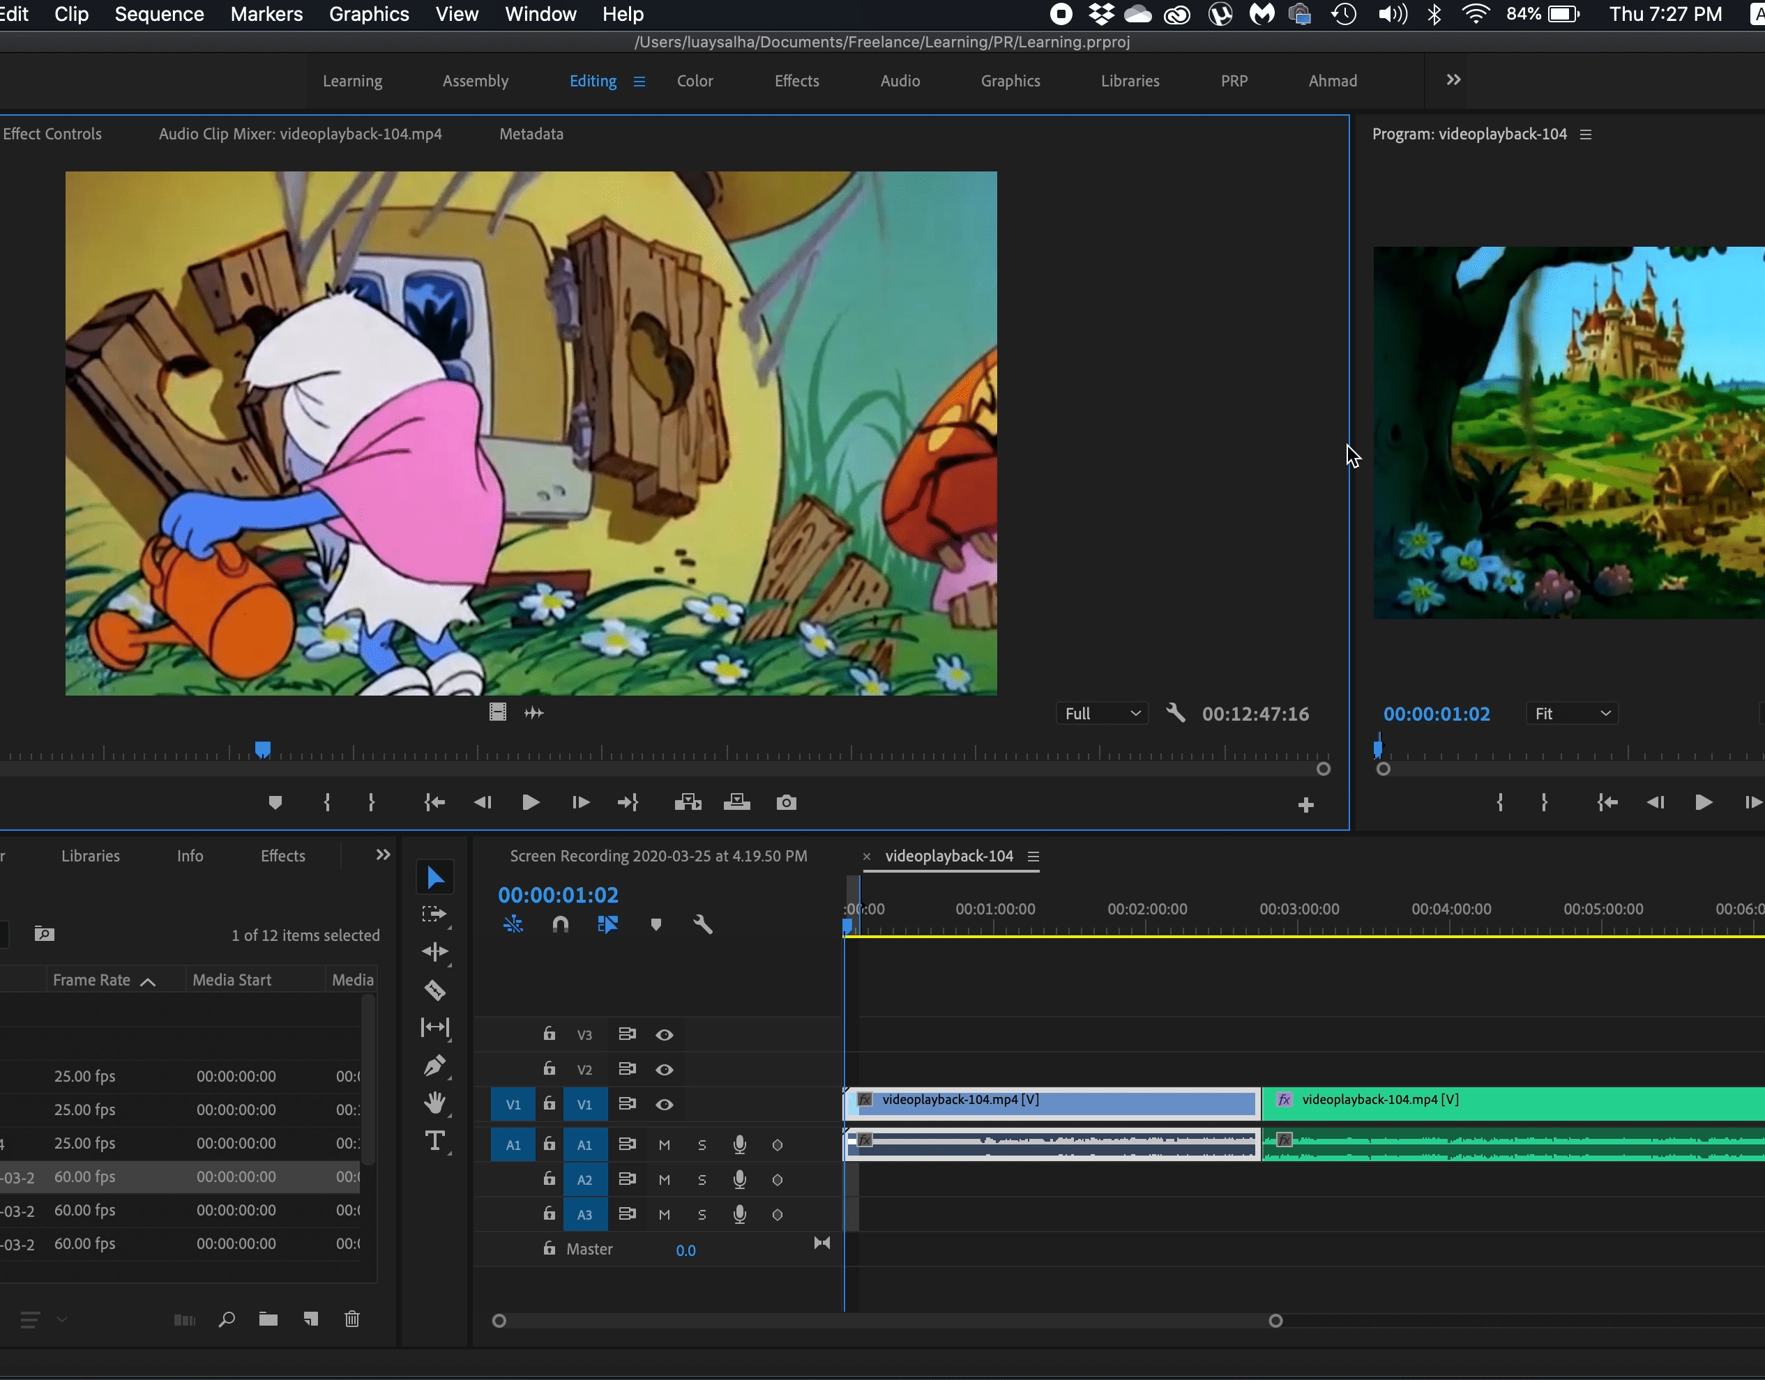Viewport: 1765px width, 1380px height.
Task: Open the Markers menu
Action: 267,15
